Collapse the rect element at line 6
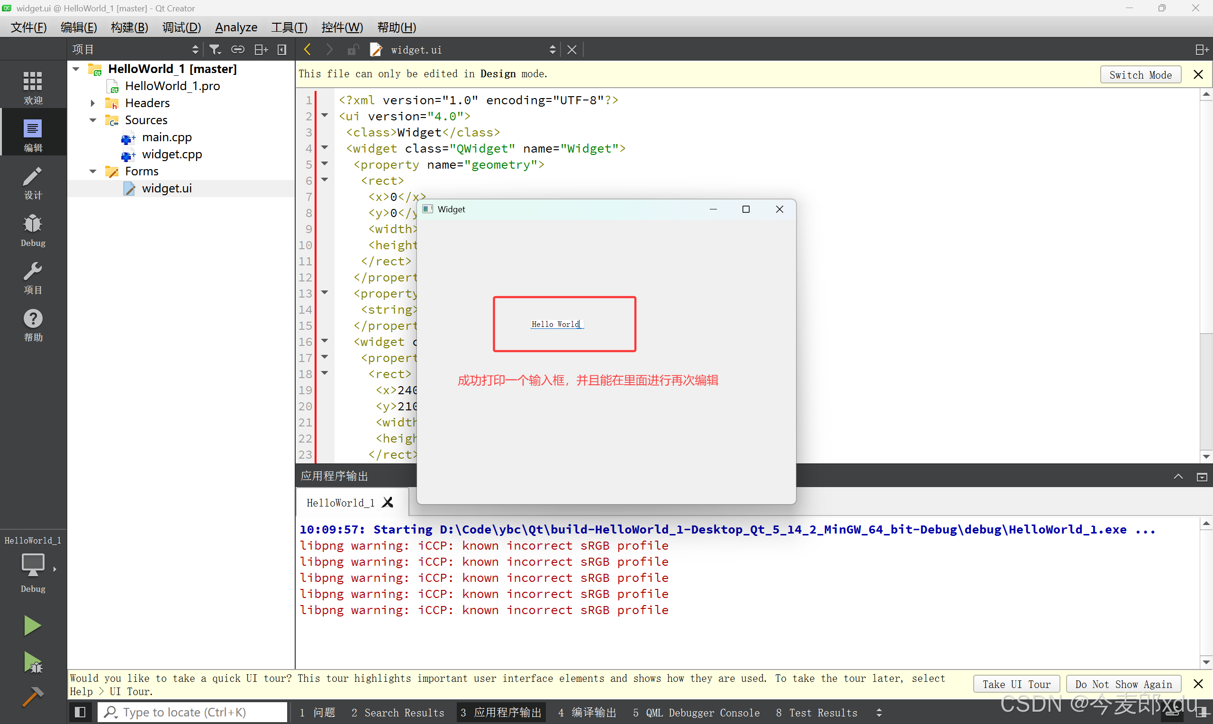Screen dimensions: 1213x724 pos(325,180)
